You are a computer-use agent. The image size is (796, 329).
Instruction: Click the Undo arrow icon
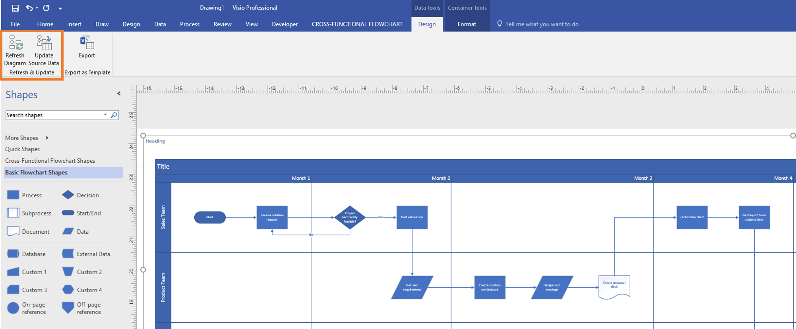(x=29, y=8)
